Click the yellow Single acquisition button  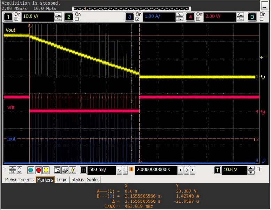click(x=46, y=170)
